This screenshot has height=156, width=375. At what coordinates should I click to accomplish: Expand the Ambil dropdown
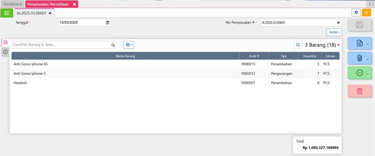point(334,32)
